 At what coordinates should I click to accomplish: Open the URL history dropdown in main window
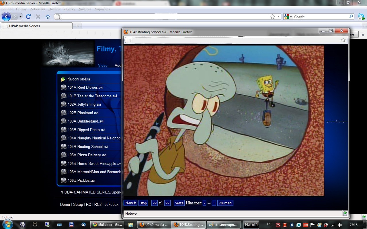point(278,17)
